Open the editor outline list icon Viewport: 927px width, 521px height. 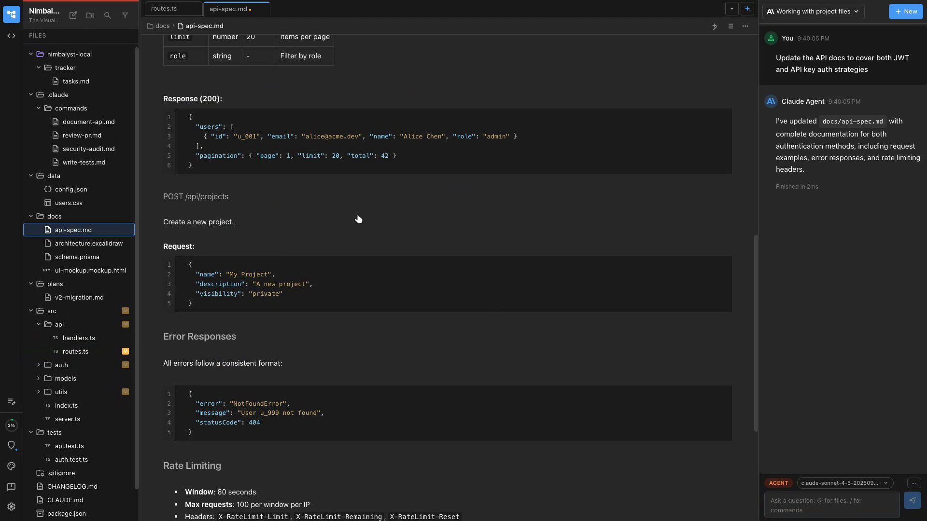[x=730, y=27]
